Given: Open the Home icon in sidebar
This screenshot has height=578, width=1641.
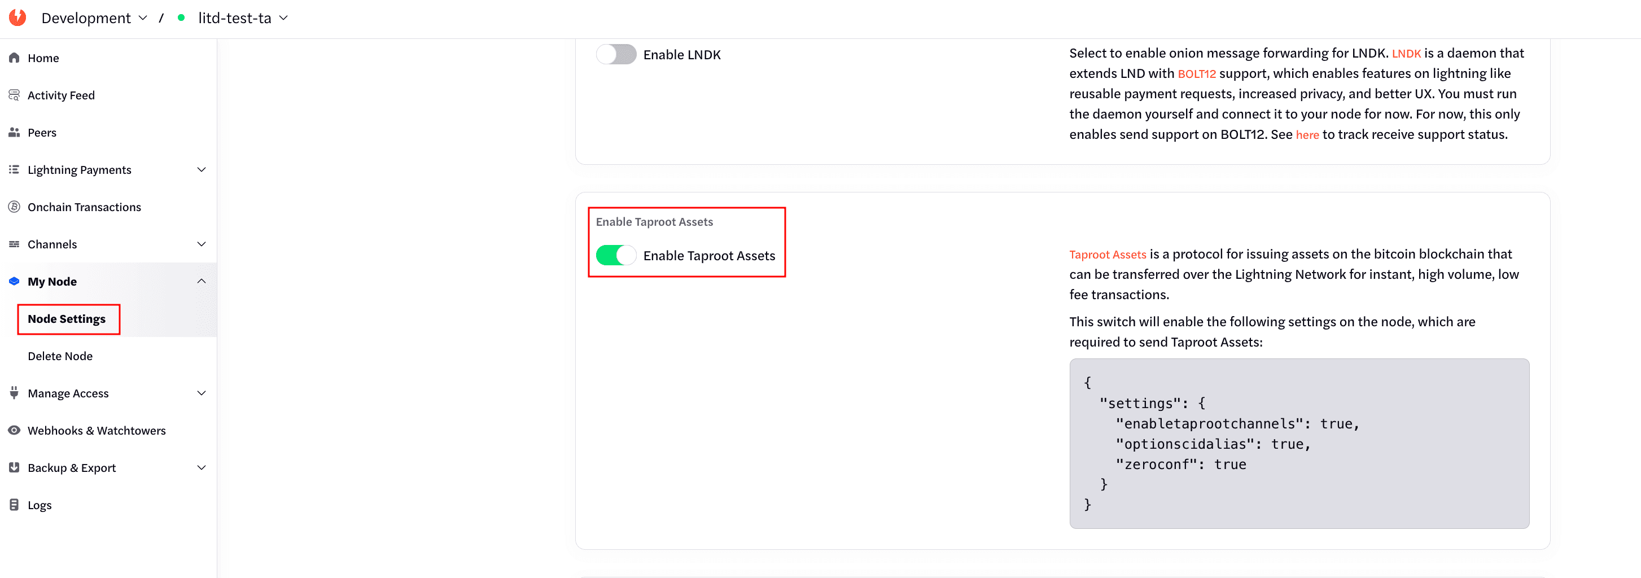Looking at the screenshot, I should click(x=14, y=58).
